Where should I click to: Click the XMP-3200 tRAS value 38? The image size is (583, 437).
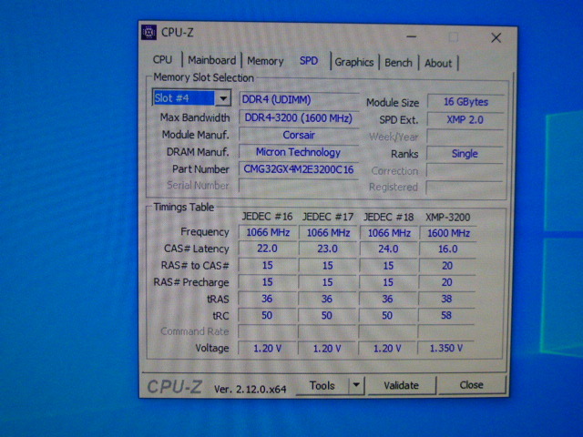pos(446,299)
